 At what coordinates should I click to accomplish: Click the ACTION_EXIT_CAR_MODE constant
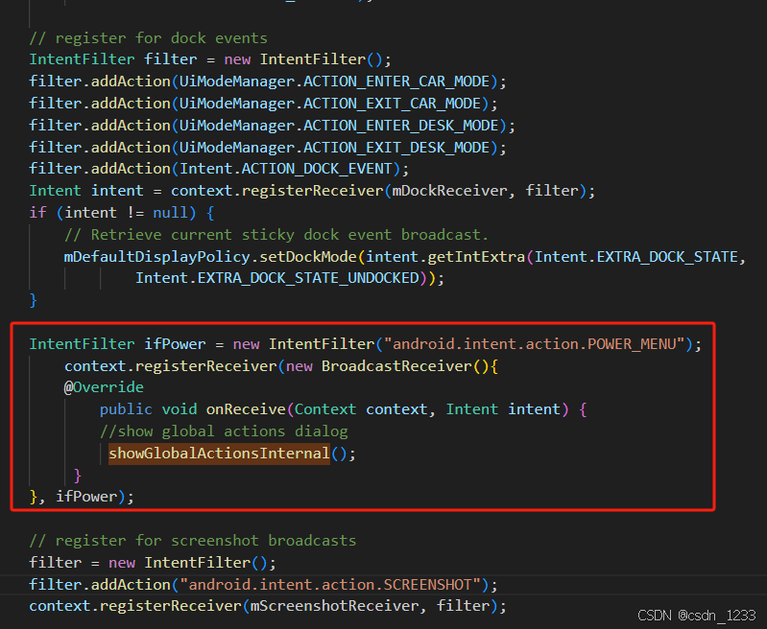392,104
